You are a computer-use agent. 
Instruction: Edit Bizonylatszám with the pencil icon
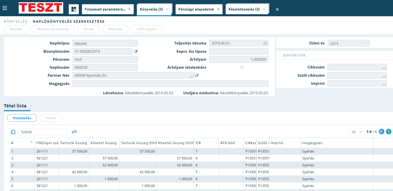[136, 51]
